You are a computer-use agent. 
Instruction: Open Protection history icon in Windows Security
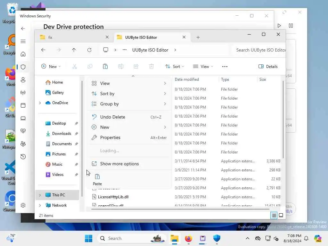coord(23,156)
